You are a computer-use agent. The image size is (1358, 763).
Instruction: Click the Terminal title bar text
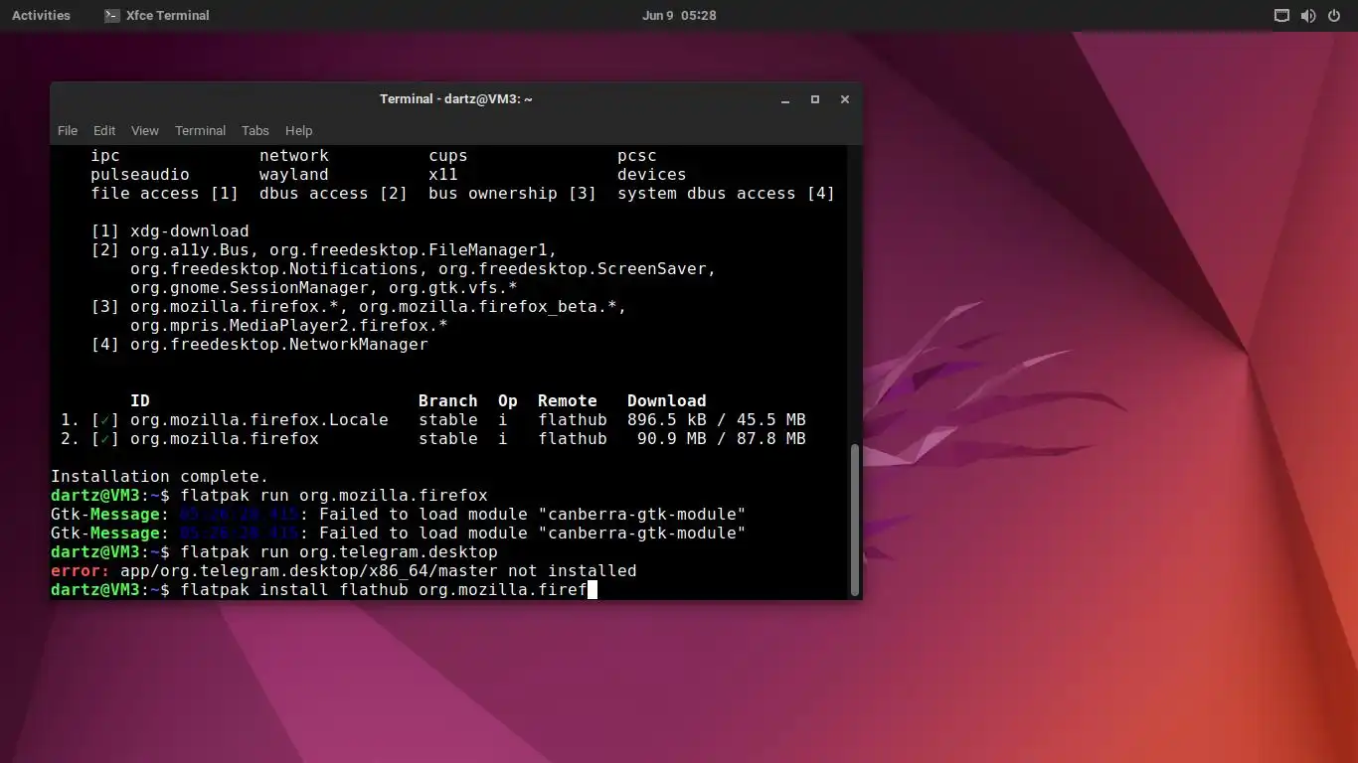pyautogui.click(x=456, y=99)
